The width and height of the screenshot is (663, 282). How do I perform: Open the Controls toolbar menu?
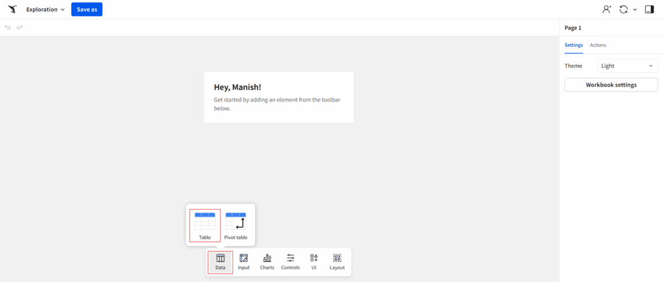(291, 262)
